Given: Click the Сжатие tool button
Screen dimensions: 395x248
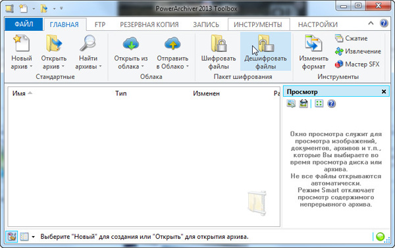Looking at the screenshot, I should (x=351, y=38).
